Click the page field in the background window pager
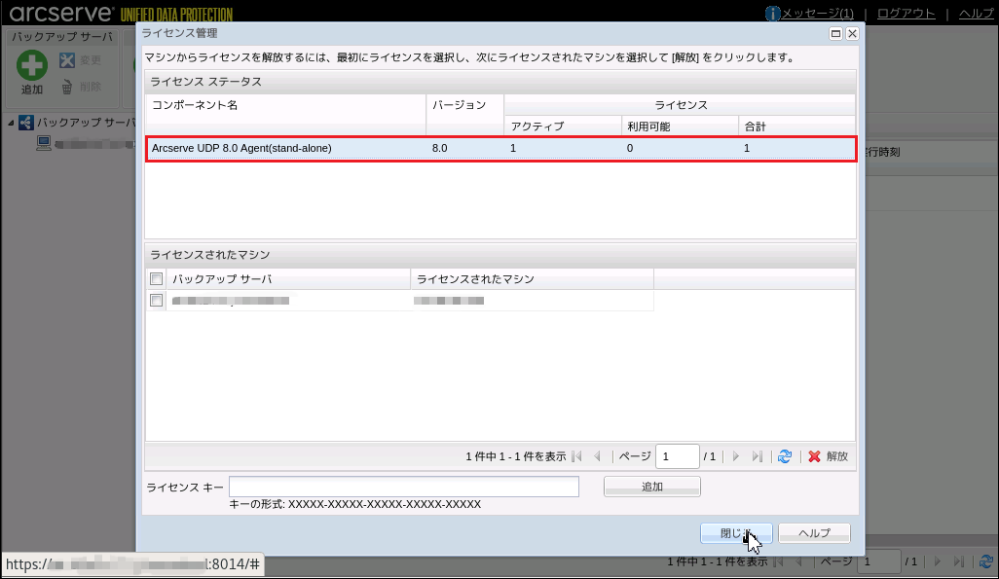The height and width of the screenshot is (579, 999). pos(878,561)
